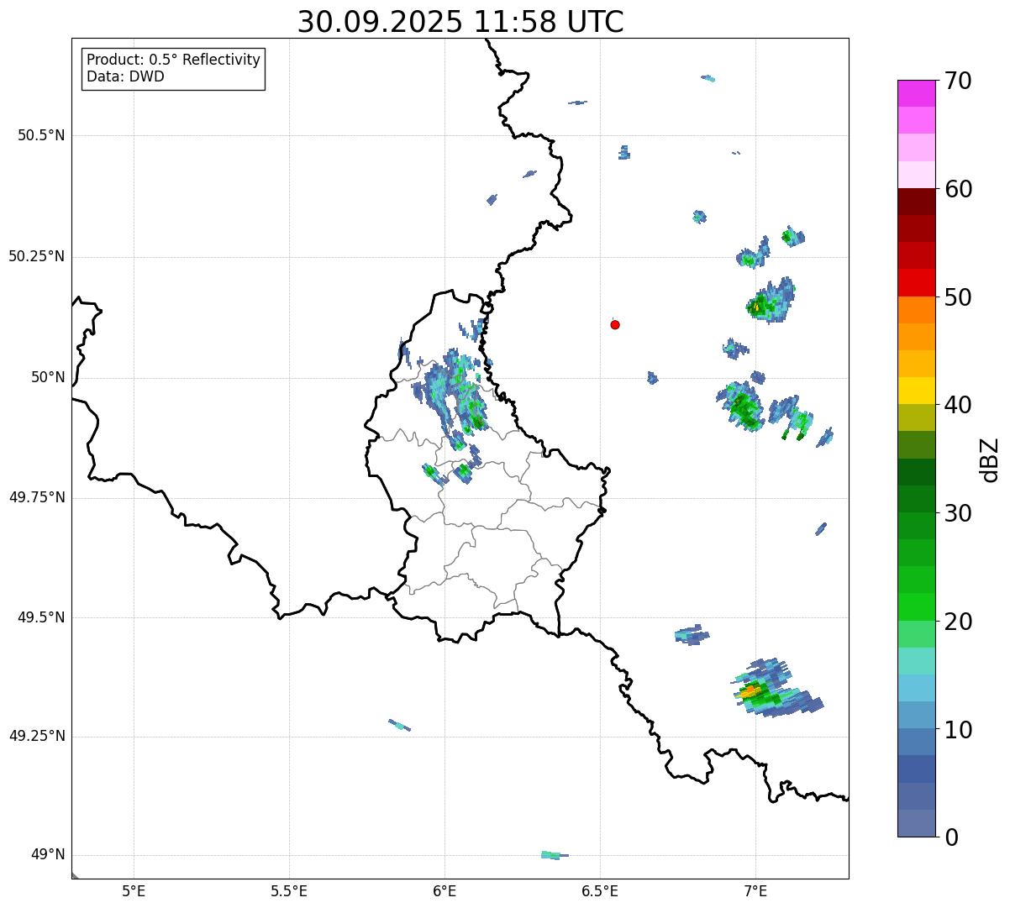Click the 49.25°N latitude label
Image resolution: width=1010 pixels, height=908 pixels.
click(37, 736)
